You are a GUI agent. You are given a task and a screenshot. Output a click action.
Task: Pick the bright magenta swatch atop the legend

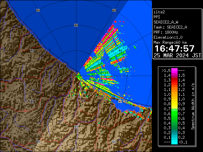[174, 70]
